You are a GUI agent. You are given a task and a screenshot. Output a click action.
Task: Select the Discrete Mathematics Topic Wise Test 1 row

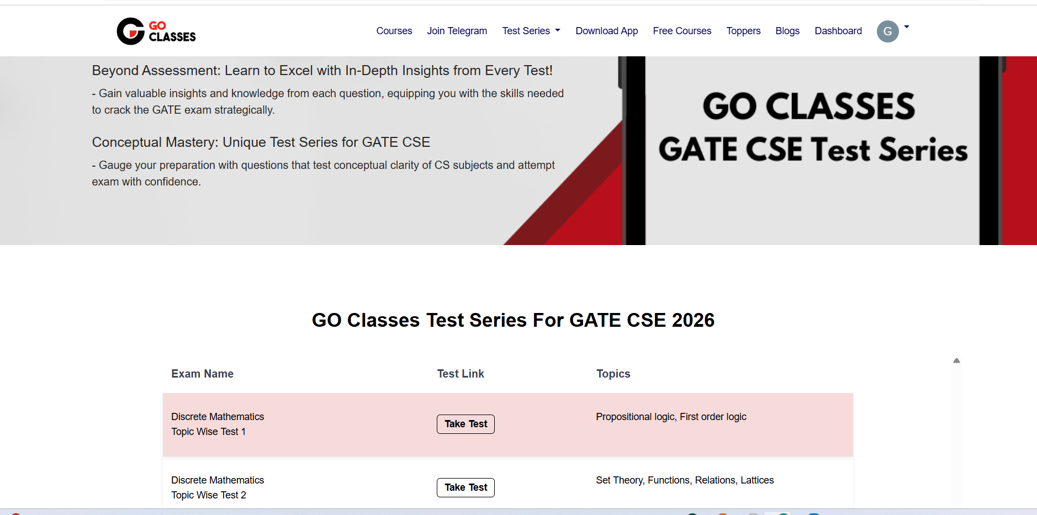(218, 424)
